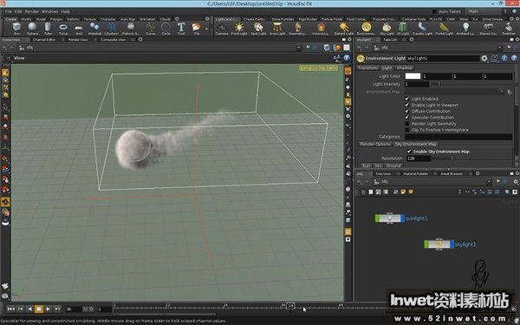Viewport: 520px width, 325px height.
Task: Click the Ambient Light bulb icon
Action: click(465, 29)
